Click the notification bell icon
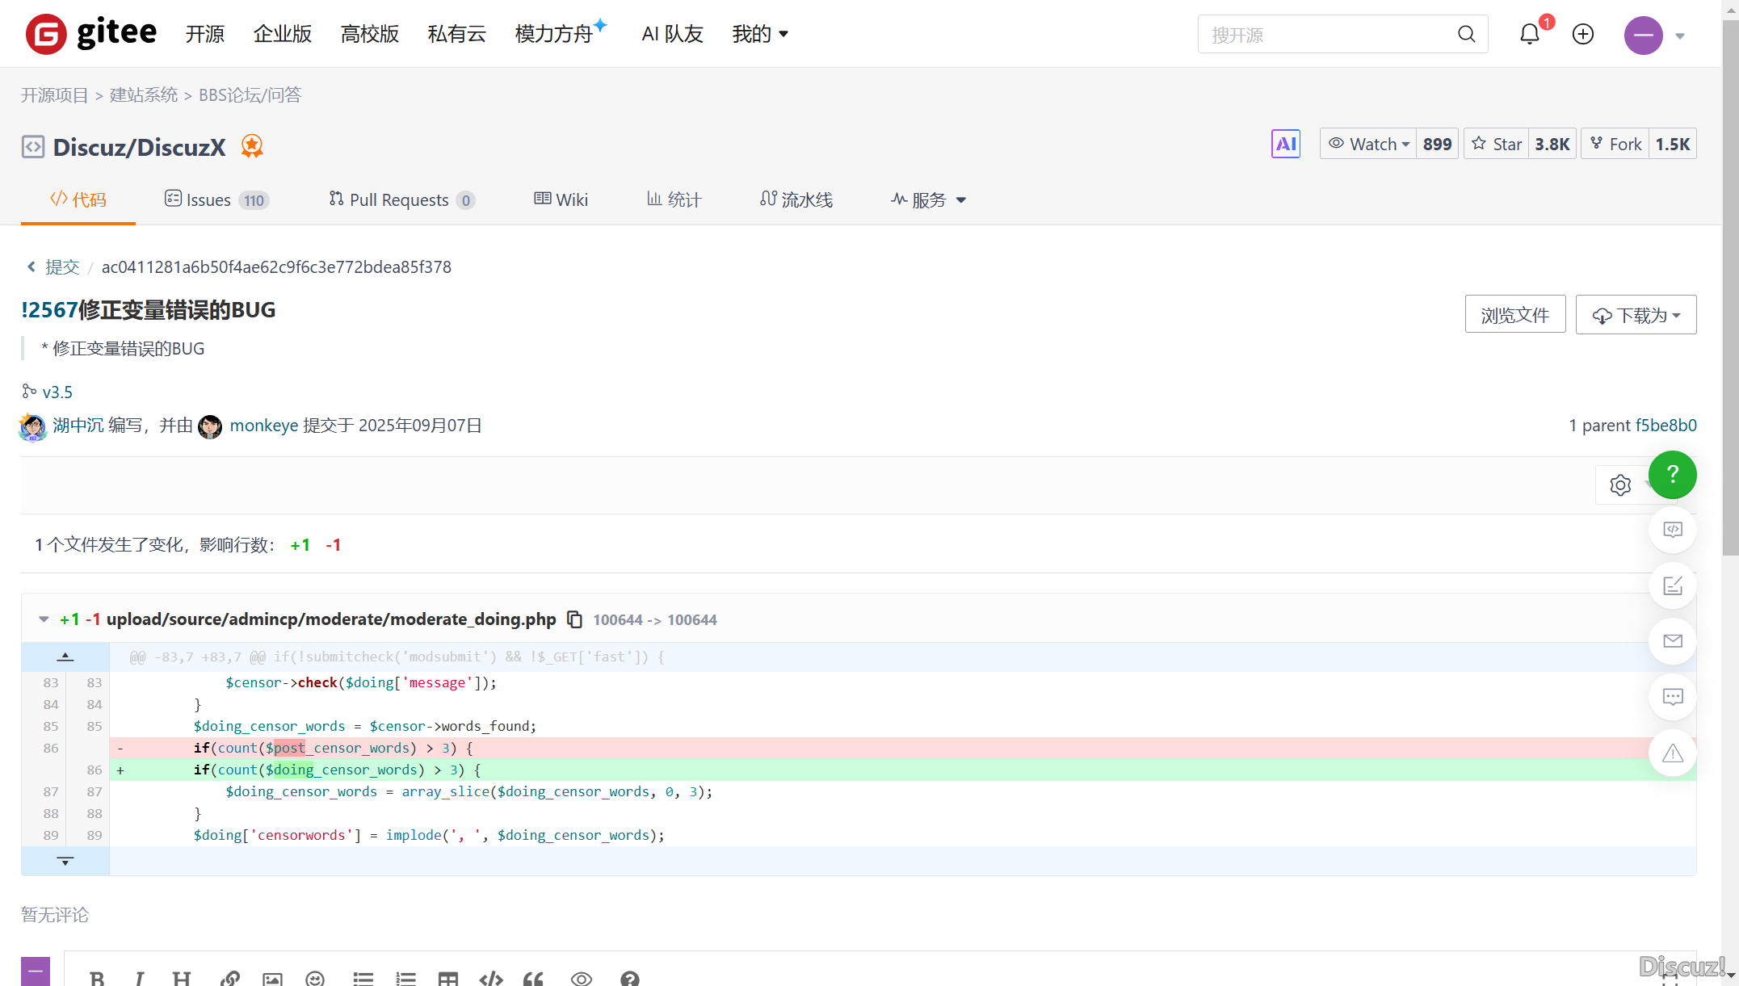This screenshot has width=1739, height=986. (x=1529, y=34)
